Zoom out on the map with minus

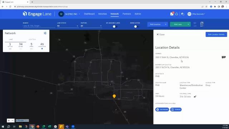click(x=13, y=120)
